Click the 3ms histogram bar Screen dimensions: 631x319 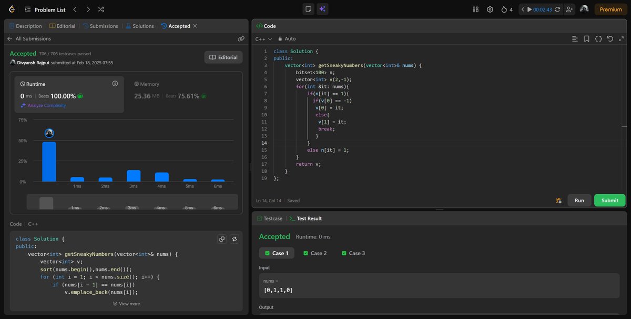point(134,176)
